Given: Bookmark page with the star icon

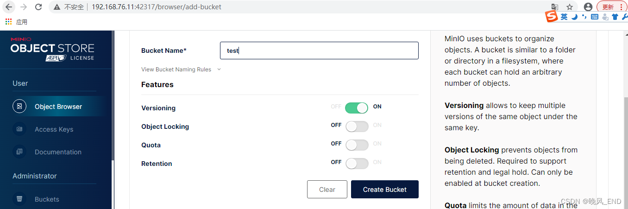Looking at the screenshot, I should [570, 7].
